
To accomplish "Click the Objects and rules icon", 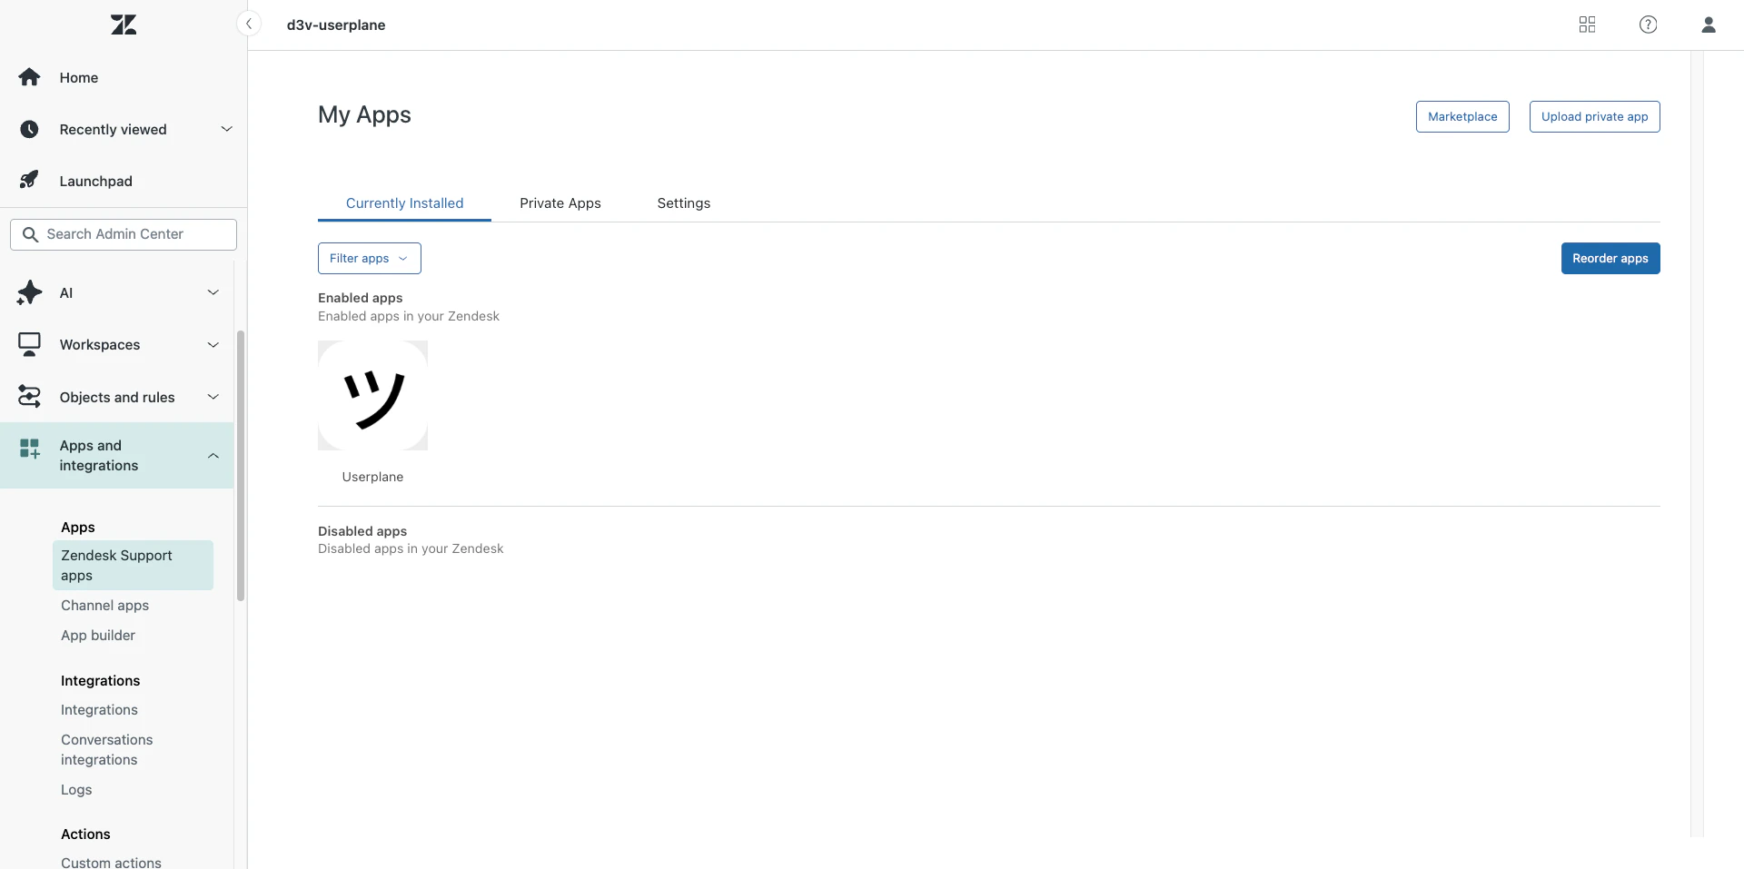I will 29,397.
